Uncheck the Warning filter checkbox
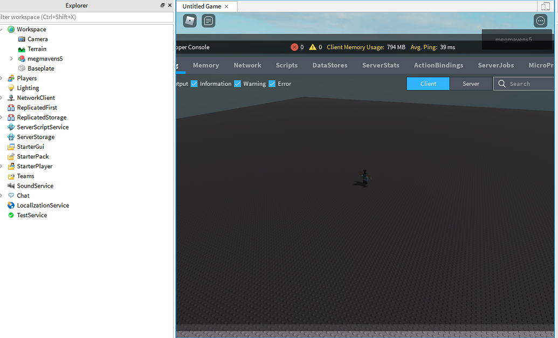The height and width of the screenshot is (338, 558). tap(237, 84)
